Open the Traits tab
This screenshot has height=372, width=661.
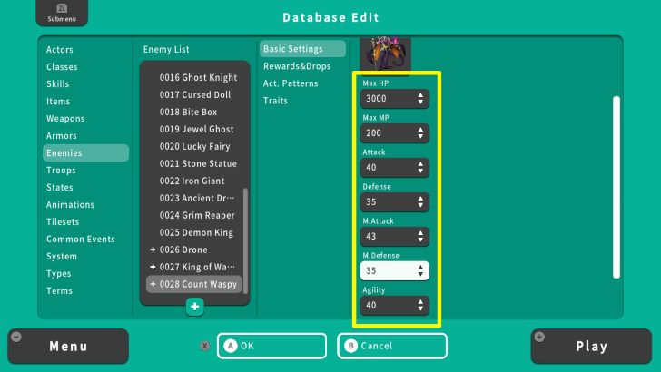pyautogui.click(x=275, y=101)
